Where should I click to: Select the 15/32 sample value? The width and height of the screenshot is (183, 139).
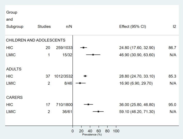point(67,55)
